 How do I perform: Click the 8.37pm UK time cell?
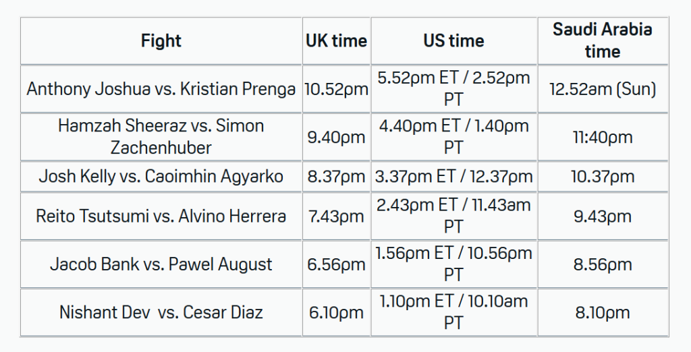pos(336,177)
